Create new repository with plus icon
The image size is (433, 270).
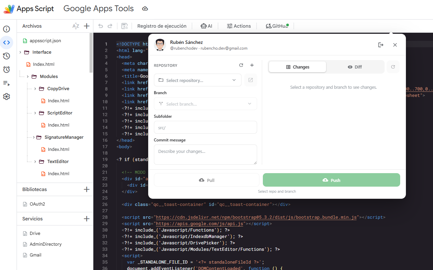tap(252, 65)
